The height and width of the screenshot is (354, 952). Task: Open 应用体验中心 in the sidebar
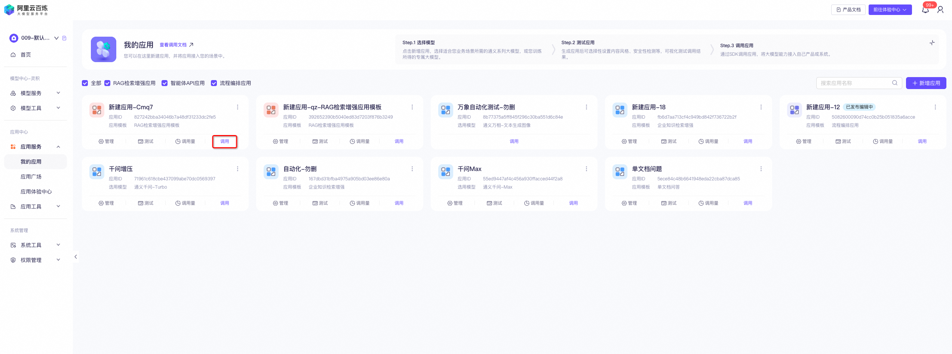36,192
